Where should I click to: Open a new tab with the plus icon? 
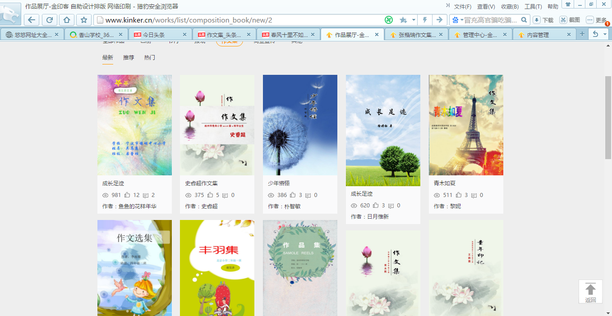pyautogui.click(x=582, y=34)
